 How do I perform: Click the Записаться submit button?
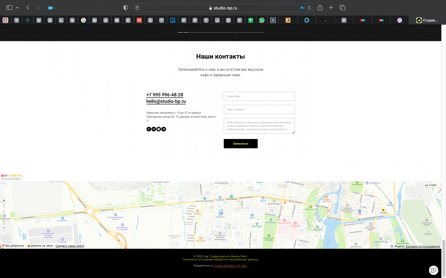coord(241,143)
